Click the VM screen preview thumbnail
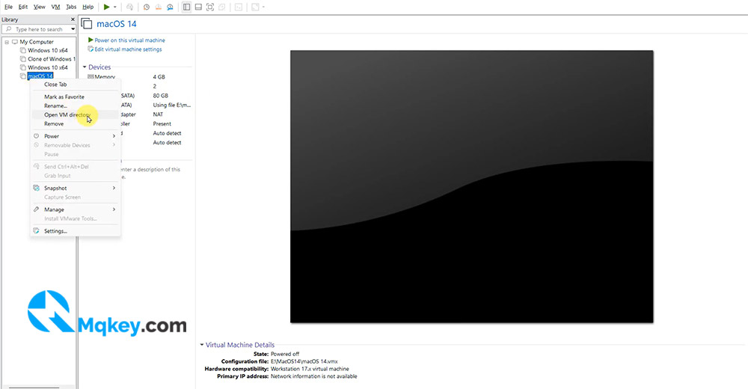The image size is (748, 389). (472, 186)
